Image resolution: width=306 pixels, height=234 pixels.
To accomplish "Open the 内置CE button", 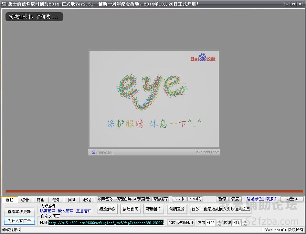I will [292, 199].
